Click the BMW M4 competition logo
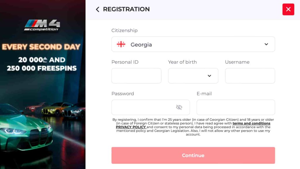 pyautogui.click(x=42, y=25)
